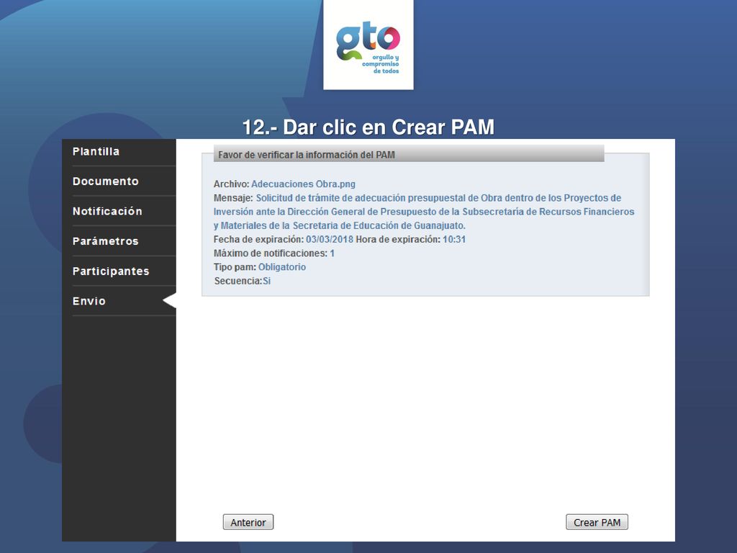Click the 'Favor de verificar la información' header
This screenshot has height=553, width=737.
pyautogui.click(x=409, y=155)
